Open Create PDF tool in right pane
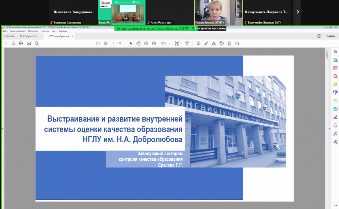Viewport: 339px width, 209px height. pos(335,76)
